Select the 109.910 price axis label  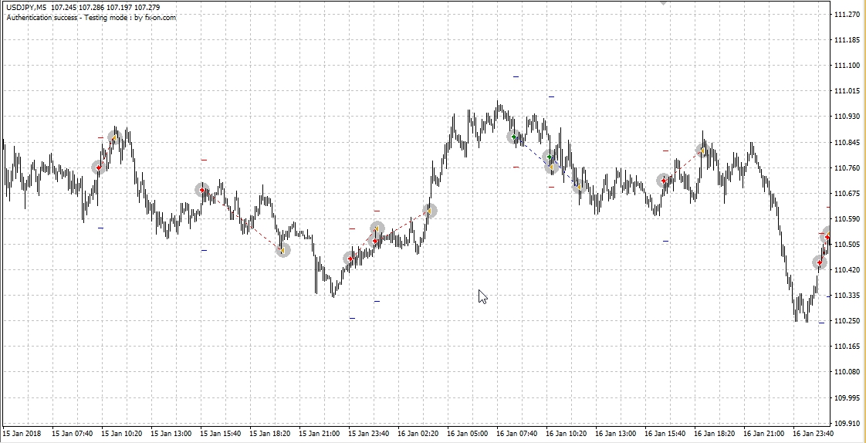pos(847,423)
